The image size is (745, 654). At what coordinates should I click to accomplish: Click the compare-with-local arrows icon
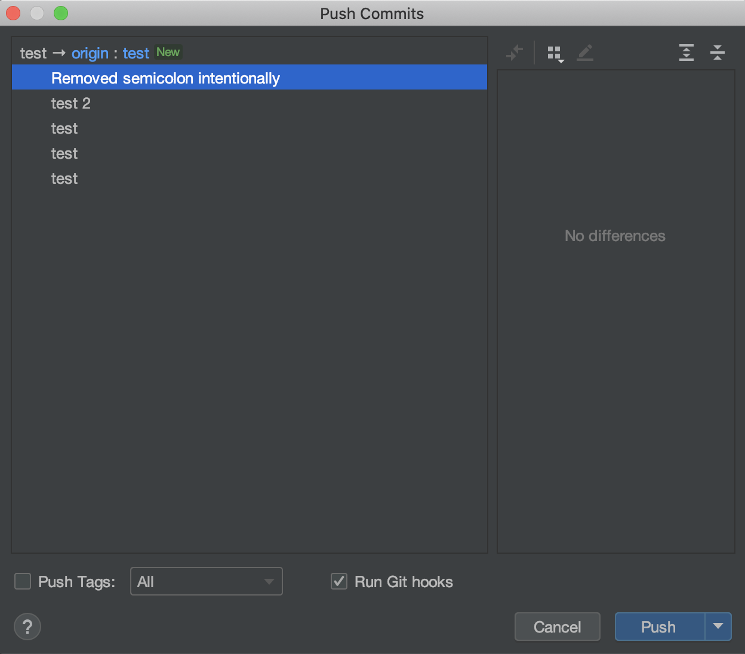pos(515,53)
